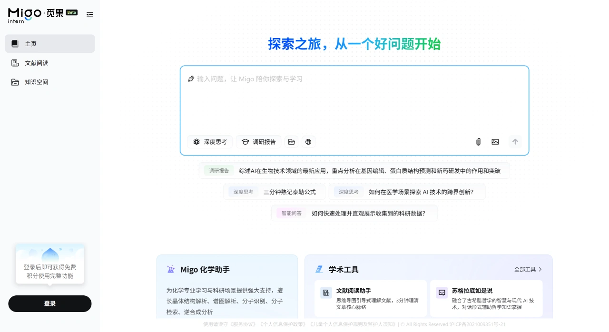Attach a file with paperclip icon
The height and width of the screenshot is (332, 609).
pos(479,142)
